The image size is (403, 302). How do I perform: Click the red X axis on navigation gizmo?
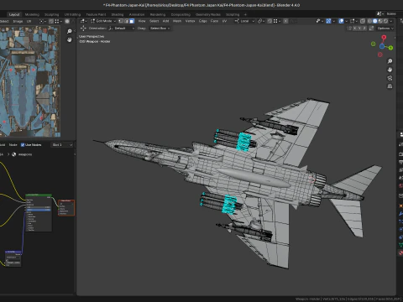pos(384,37)
